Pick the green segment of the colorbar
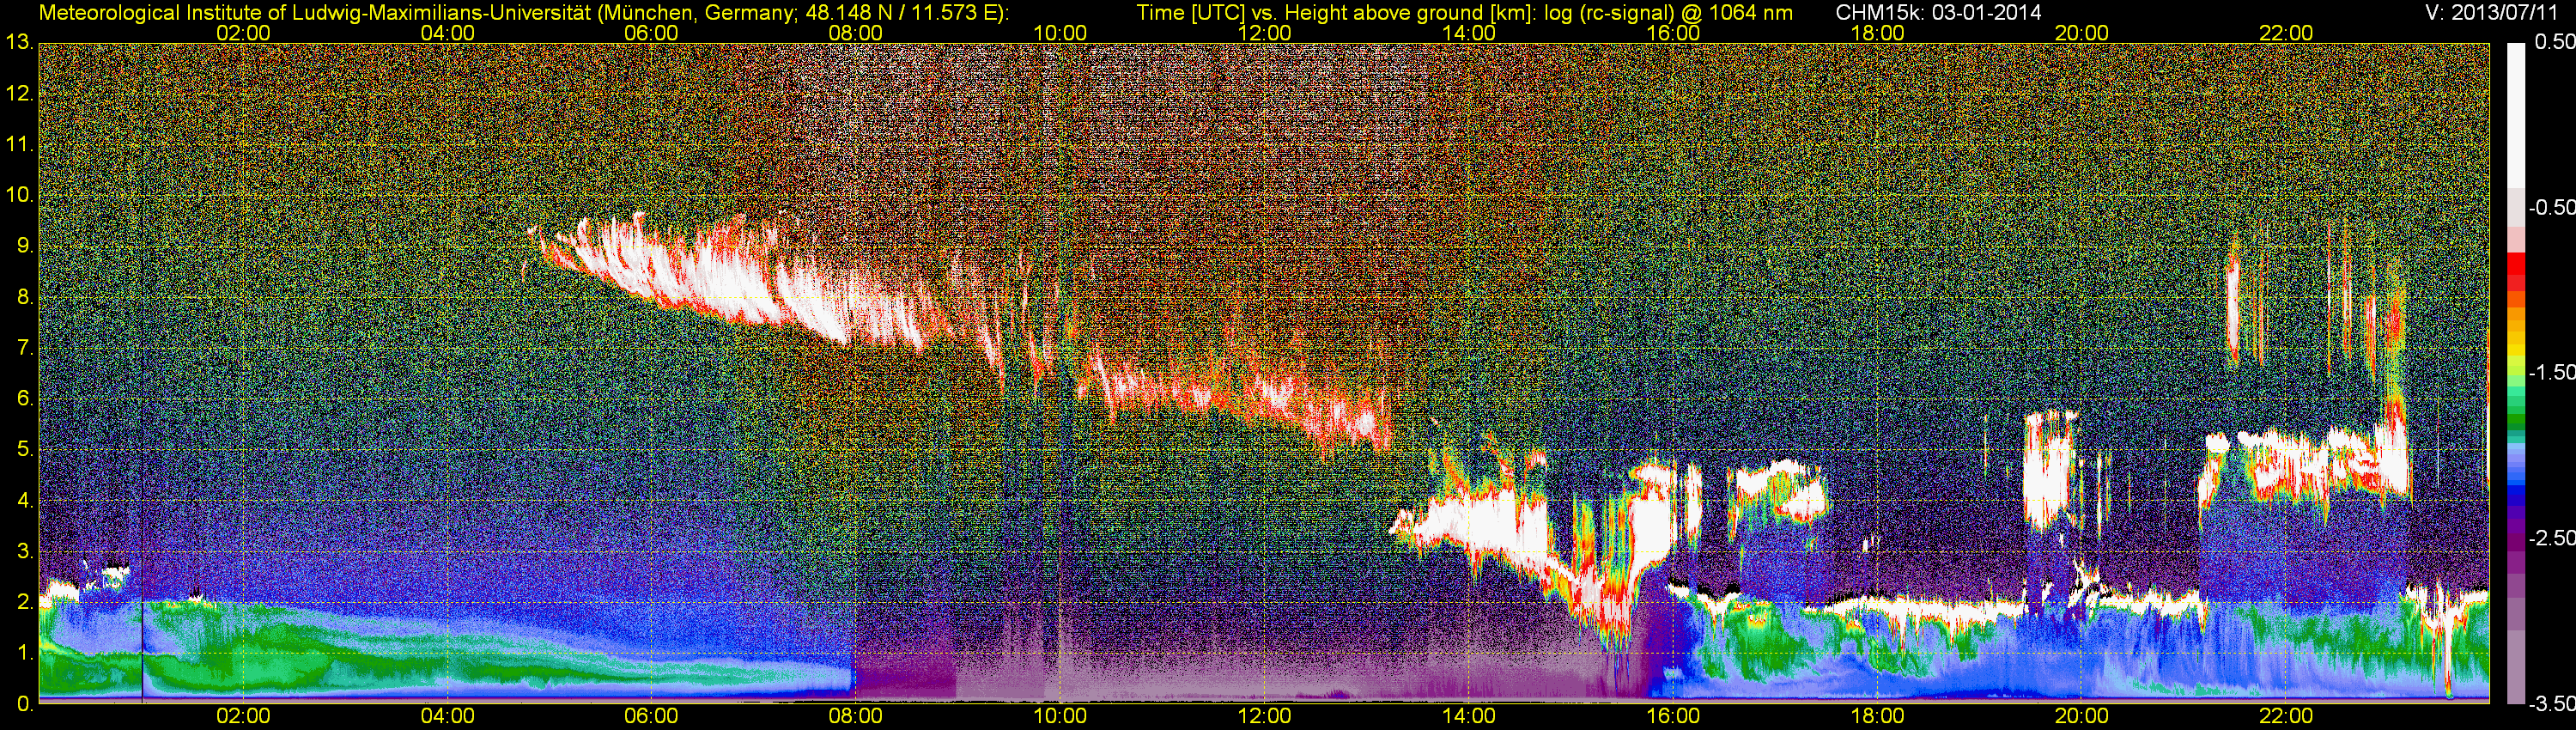The image size is (2576, 730). click(x=2515, y=417)
